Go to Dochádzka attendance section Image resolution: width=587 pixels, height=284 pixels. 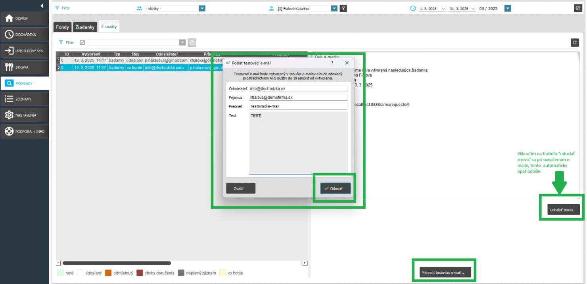pos(25,35)
